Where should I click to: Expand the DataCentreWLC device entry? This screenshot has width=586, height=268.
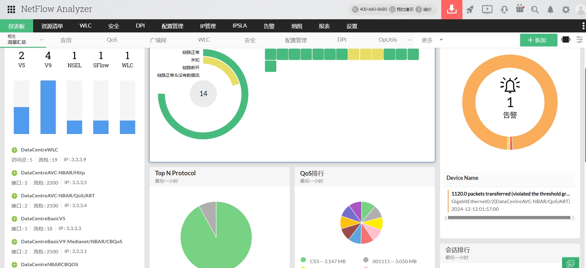(14, 150)
